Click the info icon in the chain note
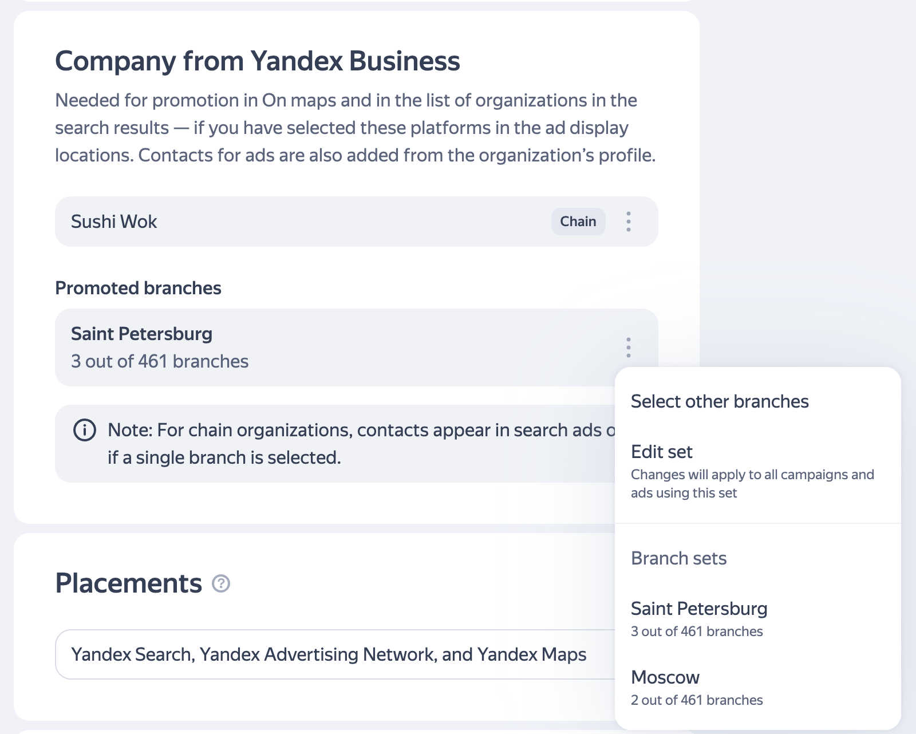This screenshot has height=734, width=916. click(85, 430)
